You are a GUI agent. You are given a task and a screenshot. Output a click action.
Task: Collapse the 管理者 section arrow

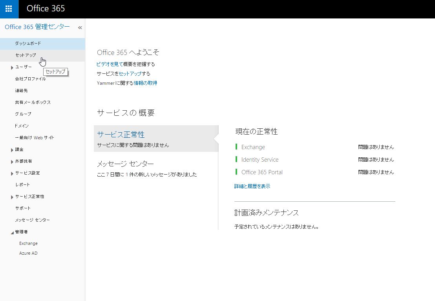(12, 232)
